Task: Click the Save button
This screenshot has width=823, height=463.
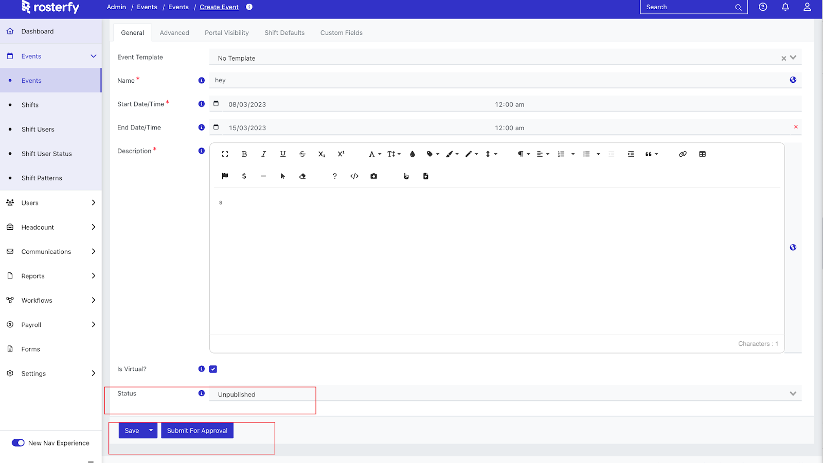Action: (132, 431)
